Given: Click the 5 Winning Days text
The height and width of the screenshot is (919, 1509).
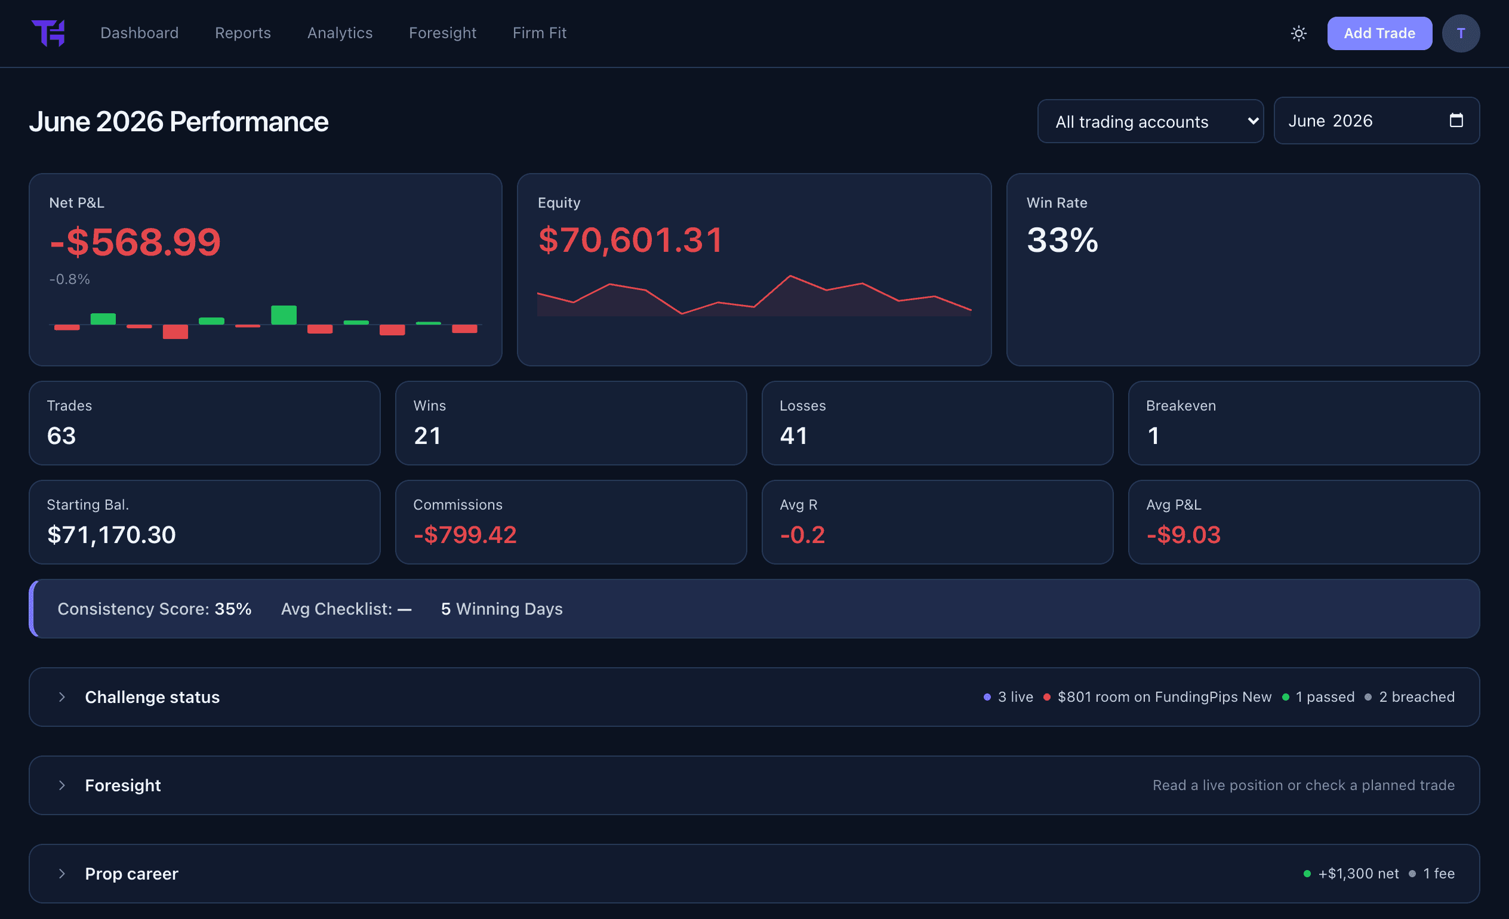Looking at the screenshot, I should 501,609.
